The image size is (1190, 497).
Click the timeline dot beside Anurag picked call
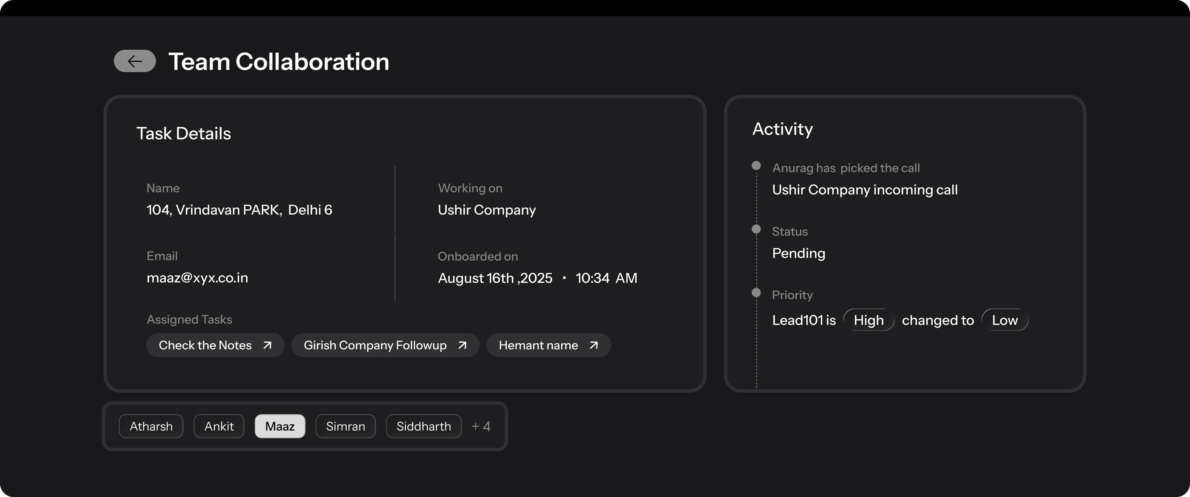pos(756,165)
